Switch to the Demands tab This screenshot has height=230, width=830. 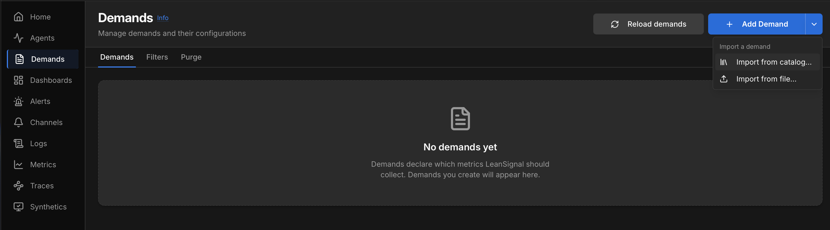117,57
